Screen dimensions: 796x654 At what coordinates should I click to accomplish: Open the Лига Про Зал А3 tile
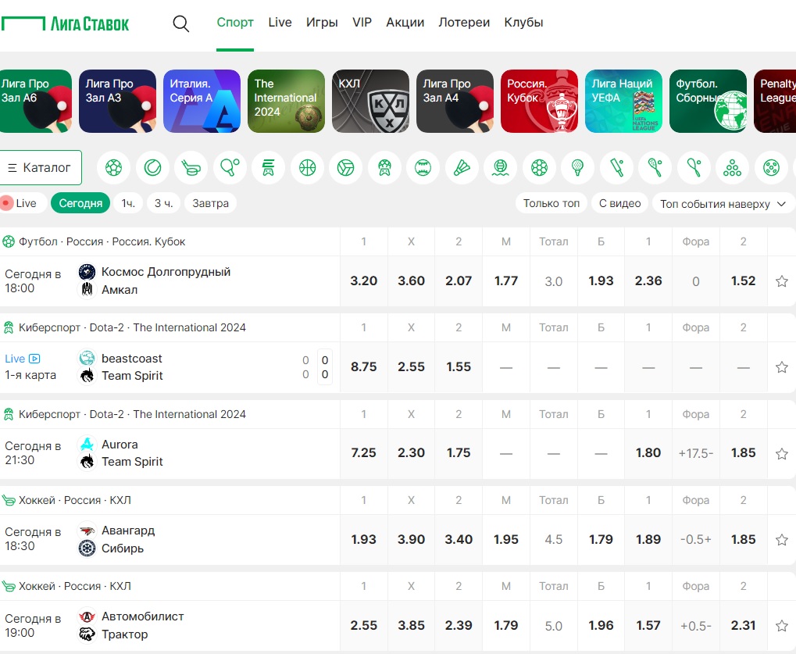(x=118, y=101)
